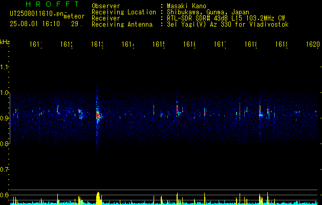Click the date 25.08.01 16:10 text
This screenshot has width=322, height=205.
coord(35,24)
